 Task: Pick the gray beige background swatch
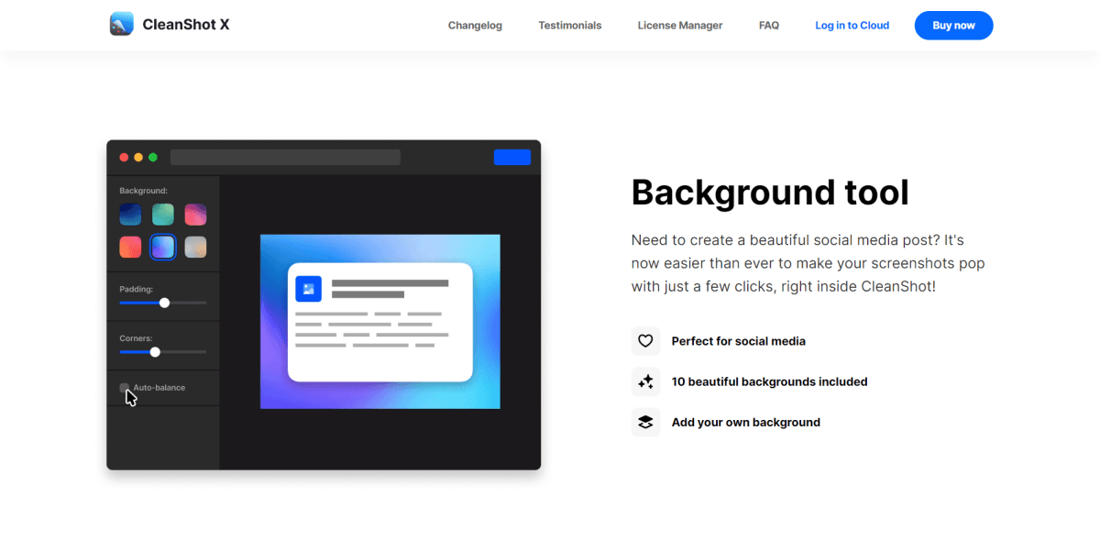click(x=195, y=247)
